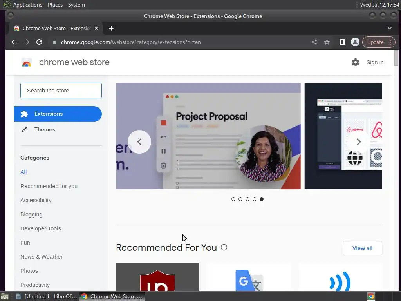This screenshot has height=301, width=401.
Task: Open the dark Airbnb logos banner
Action: (343, 136)
